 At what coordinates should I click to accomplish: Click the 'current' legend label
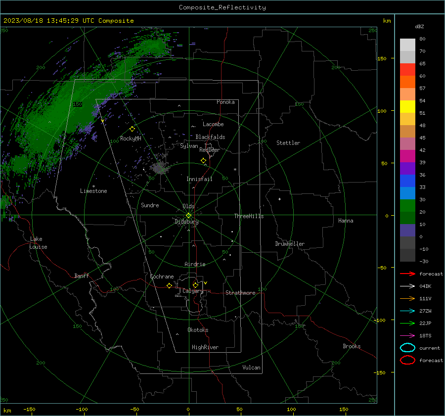pos(430,348)
